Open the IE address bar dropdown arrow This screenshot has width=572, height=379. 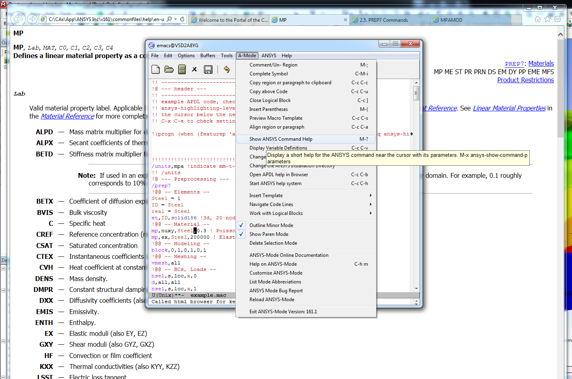pyautogui.click(x=176, y=19)
